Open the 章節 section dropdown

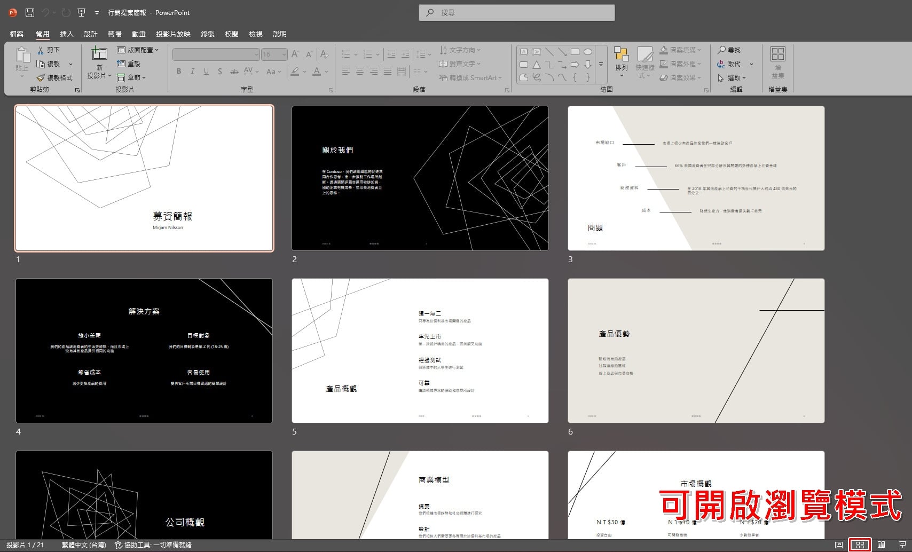tap(131, 77)
